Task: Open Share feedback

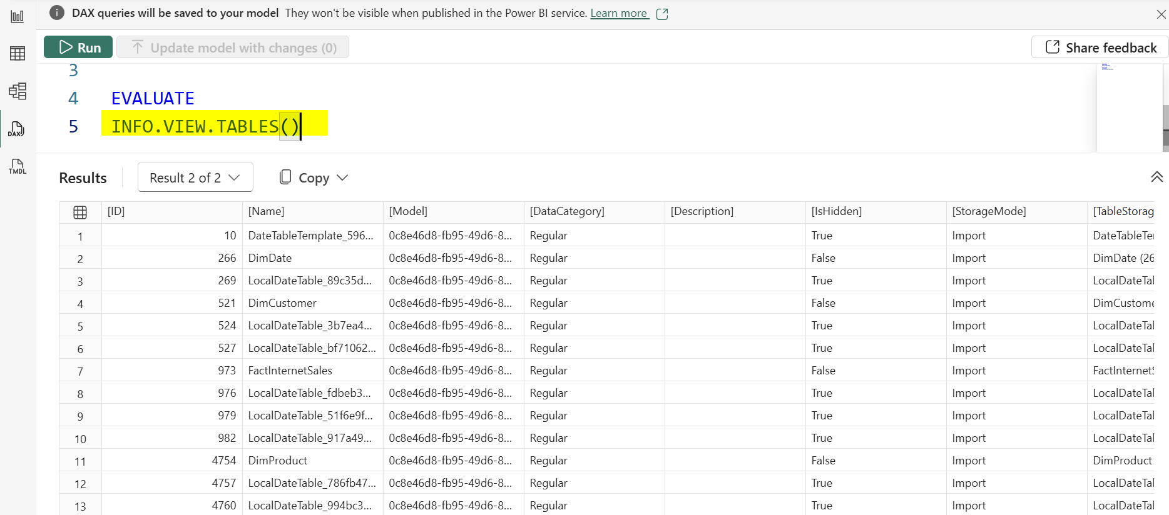Action: (x=1100, y=47)
